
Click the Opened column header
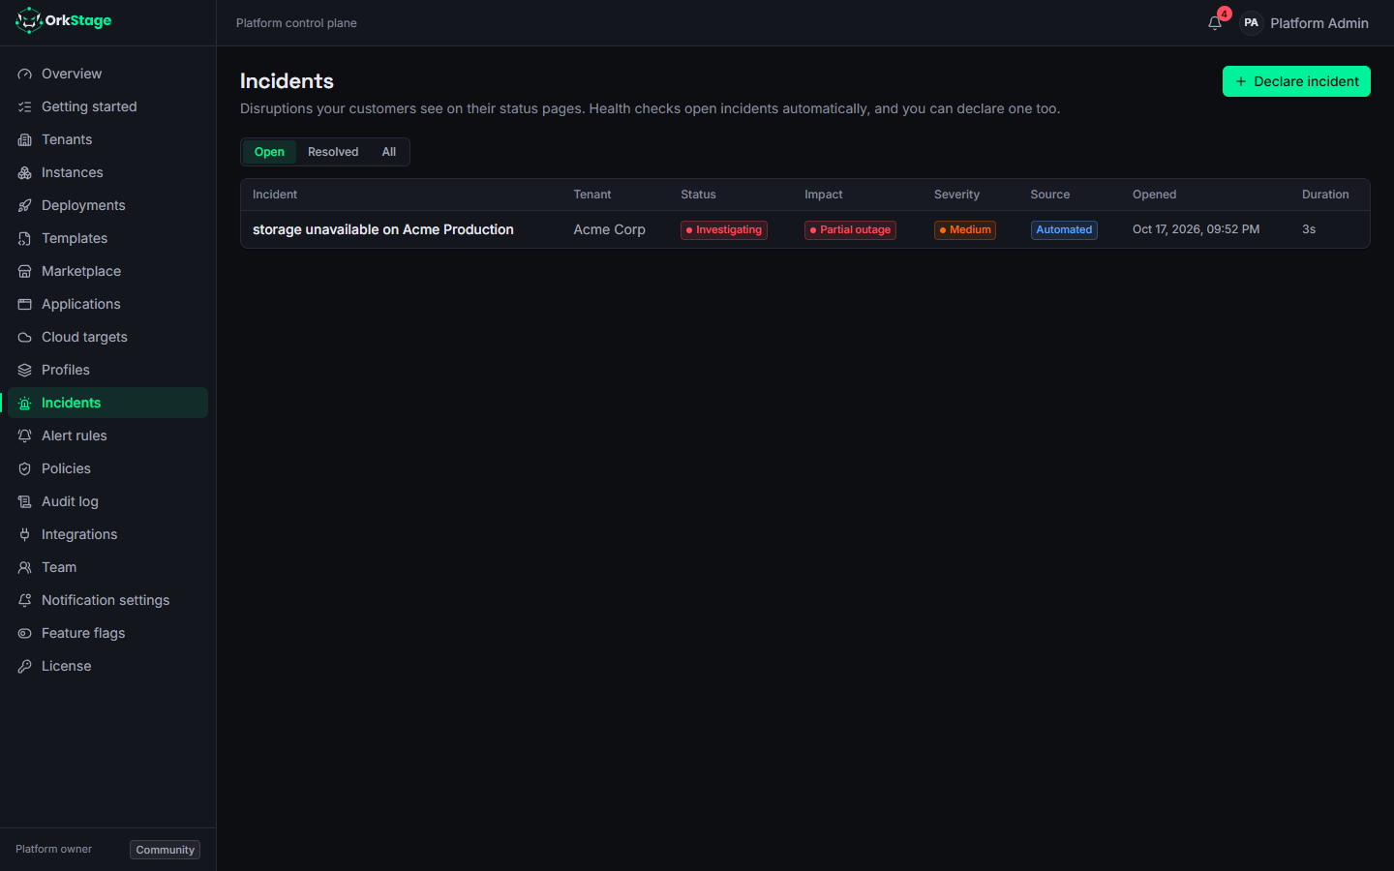1154,195
